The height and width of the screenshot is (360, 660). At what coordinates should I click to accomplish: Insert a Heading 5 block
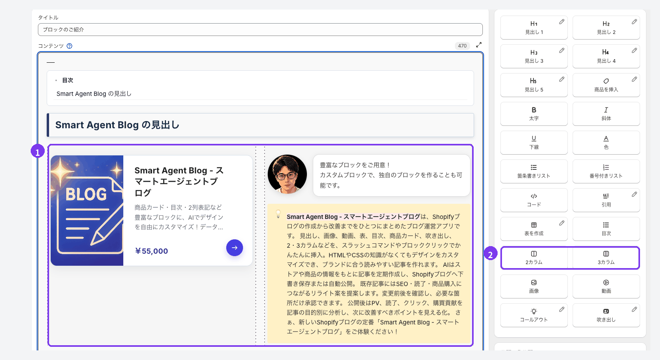pyautogui.click(x=534, y=85)
